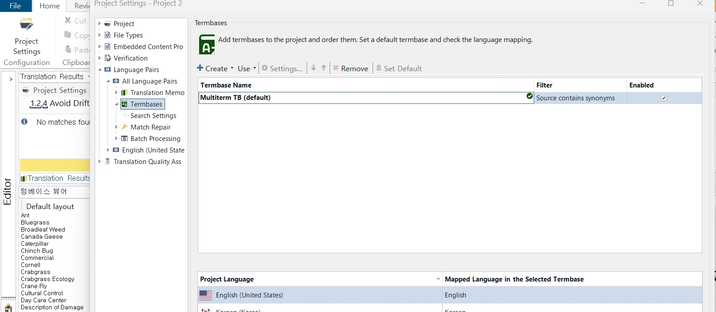716x312 pixels.
Task: Click the Embedded Content Processors icon
Action: [108, 47]
